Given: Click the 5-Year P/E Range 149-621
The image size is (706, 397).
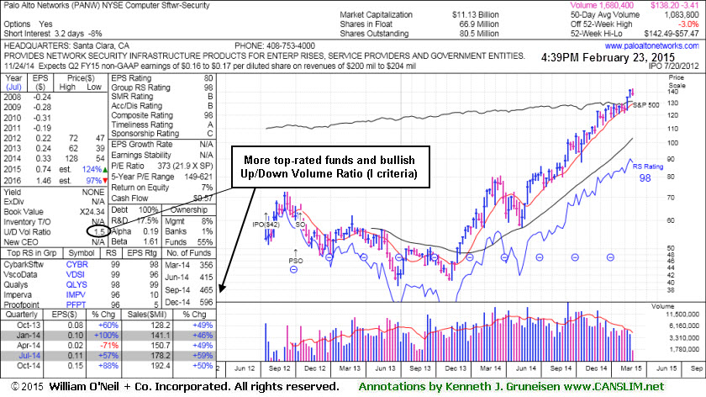Looking at the screenshot, I should 162,177.
